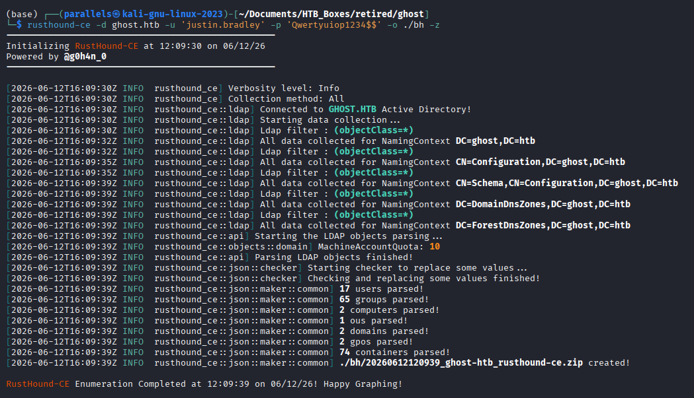This screenshot has width=694, height=398.
Task: Click 'kali-gnu-linux-2023' hostname in the prompt
Action: [173, 14]
